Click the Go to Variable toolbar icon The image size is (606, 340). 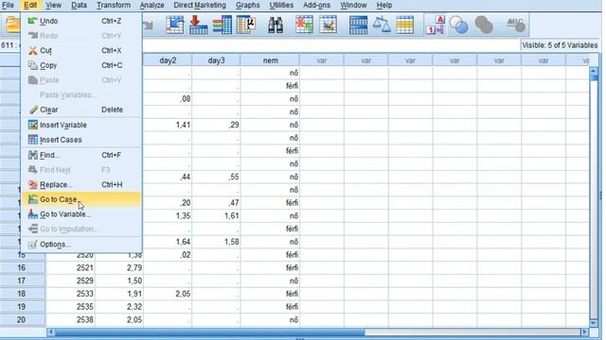coord(198,25)
